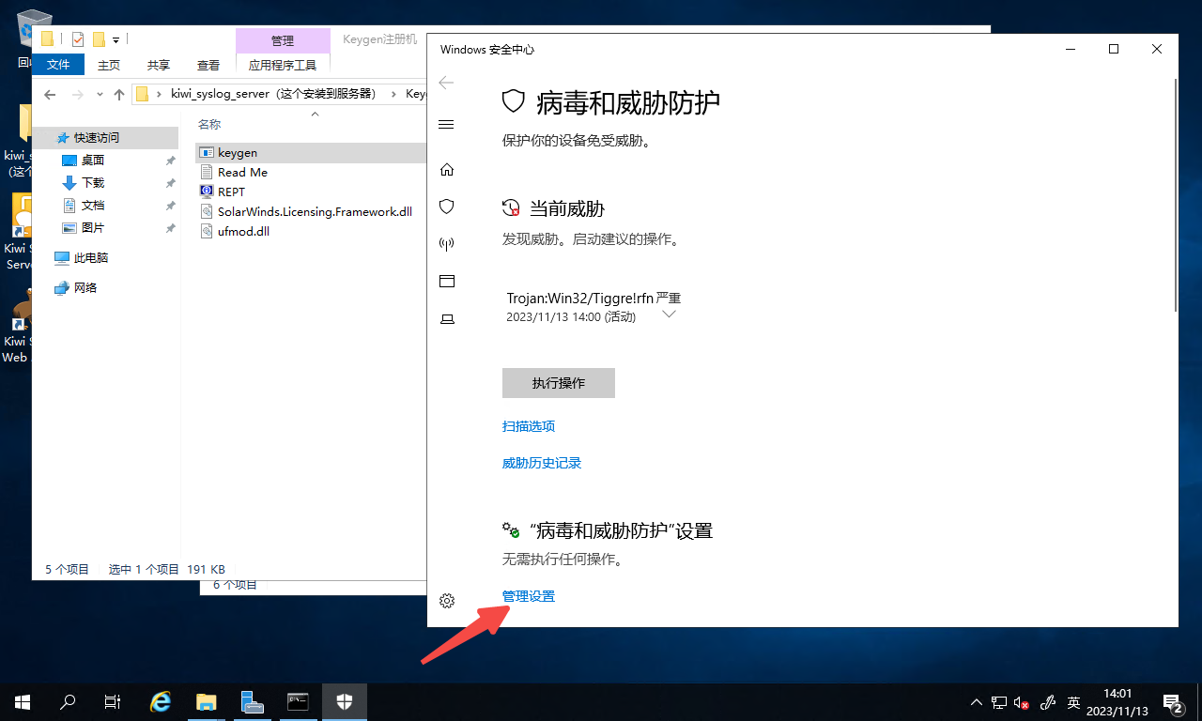The height and width of the screenshot is (721, 1202).
Task: Select the Read Me file
Action: [242, 172]
